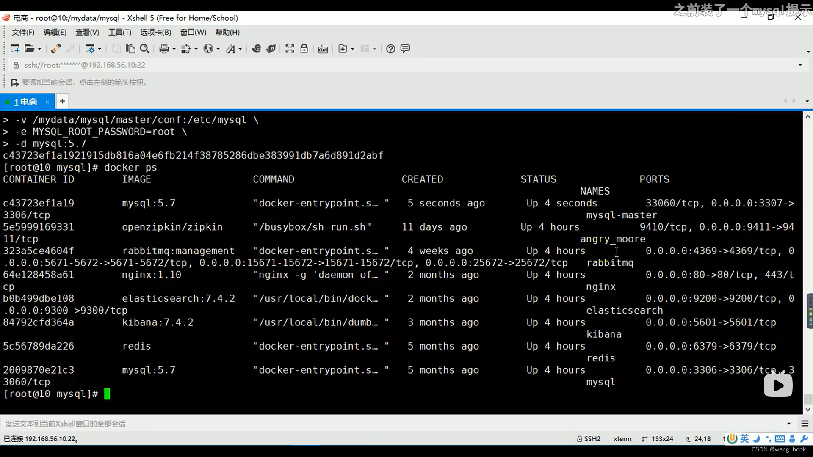Open the 工具(T) menu
Image resolution: width=813 pixels, height=457 pixels.
(x=120, y=33)
